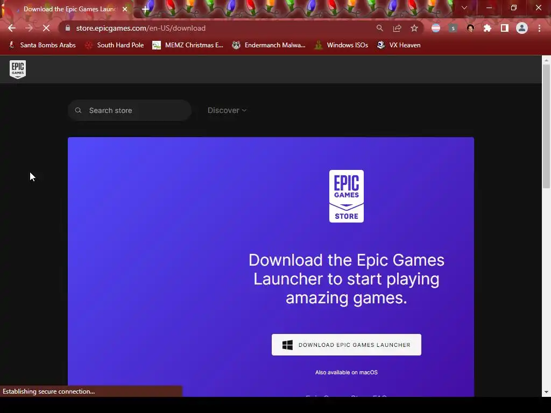Image resolution: width=551 pixels, height=413 pixels.
Task: Open the Chrome profile avatar
Action: click(x=522, y=28)
